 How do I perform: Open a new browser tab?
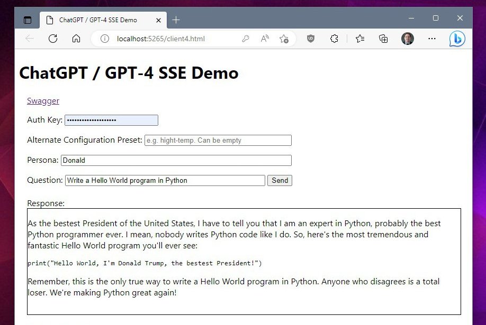176,20
